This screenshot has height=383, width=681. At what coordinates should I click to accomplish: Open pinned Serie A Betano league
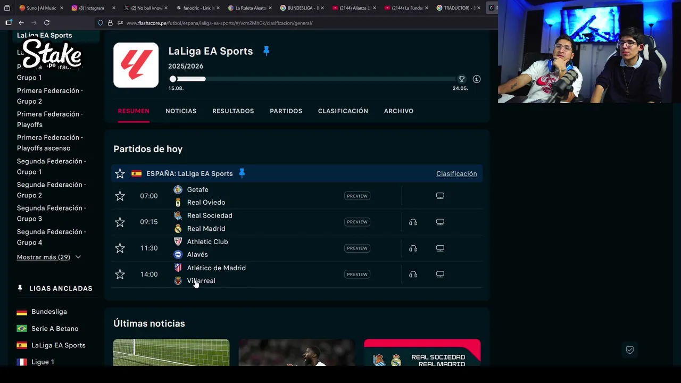[x=55, y=329]
